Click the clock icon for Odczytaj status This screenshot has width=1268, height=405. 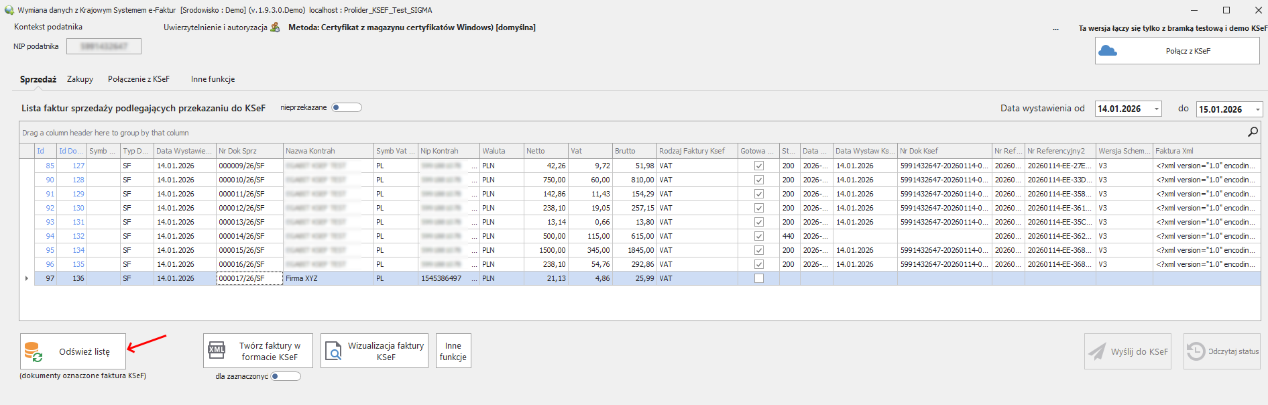(x=1196, y=351)
